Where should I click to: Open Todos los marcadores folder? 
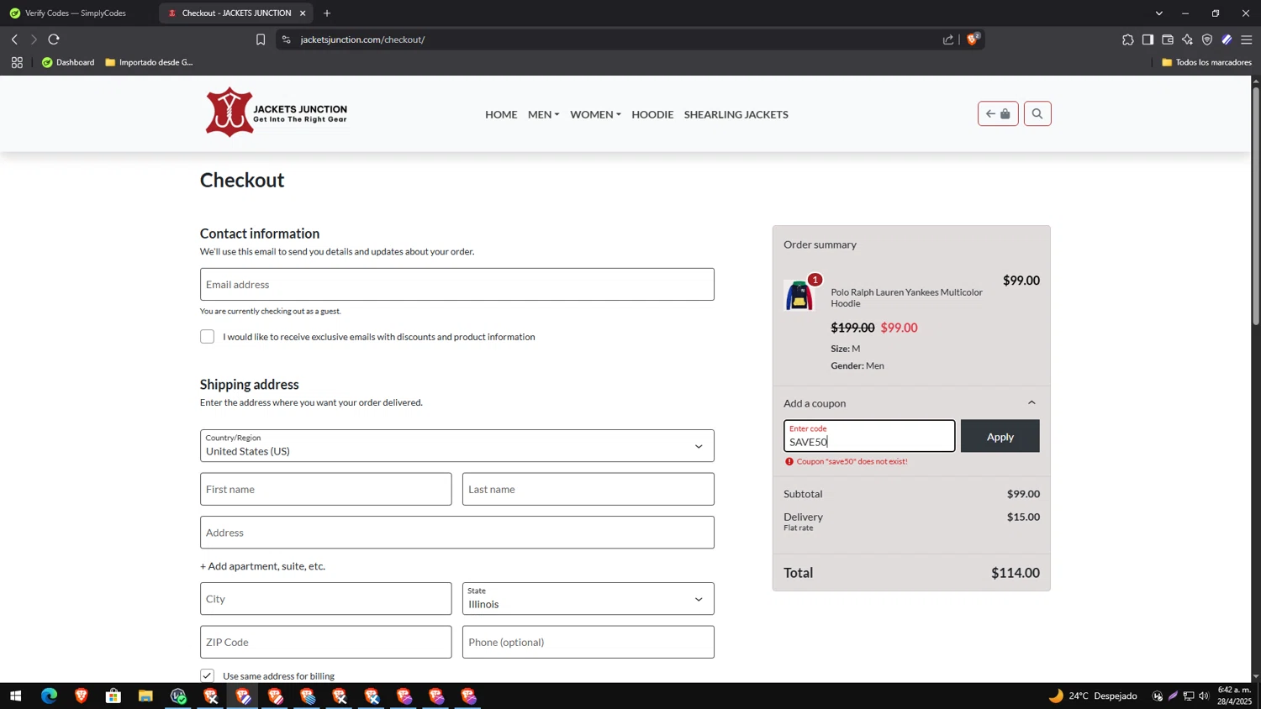[x=1206, y=62]
